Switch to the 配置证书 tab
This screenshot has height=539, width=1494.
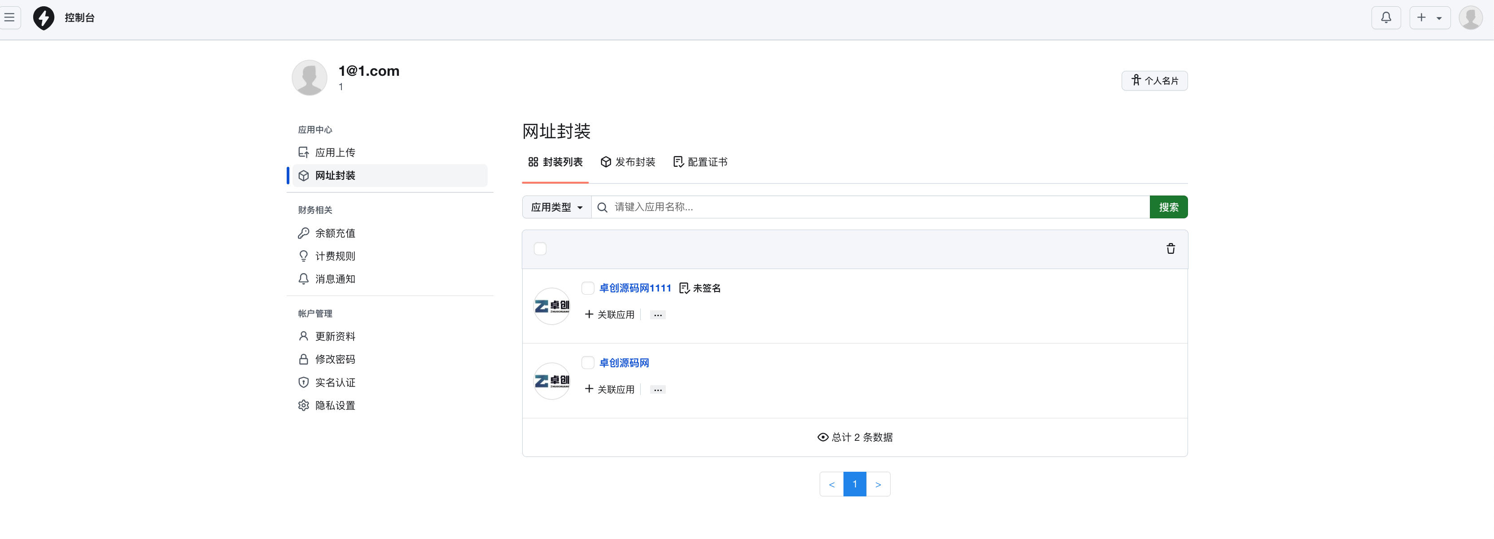[700, 162]
